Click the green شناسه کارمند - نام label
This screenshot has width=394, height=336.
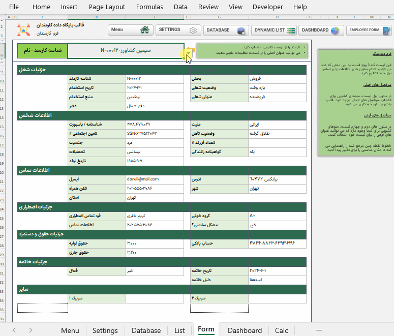[43, 50]
